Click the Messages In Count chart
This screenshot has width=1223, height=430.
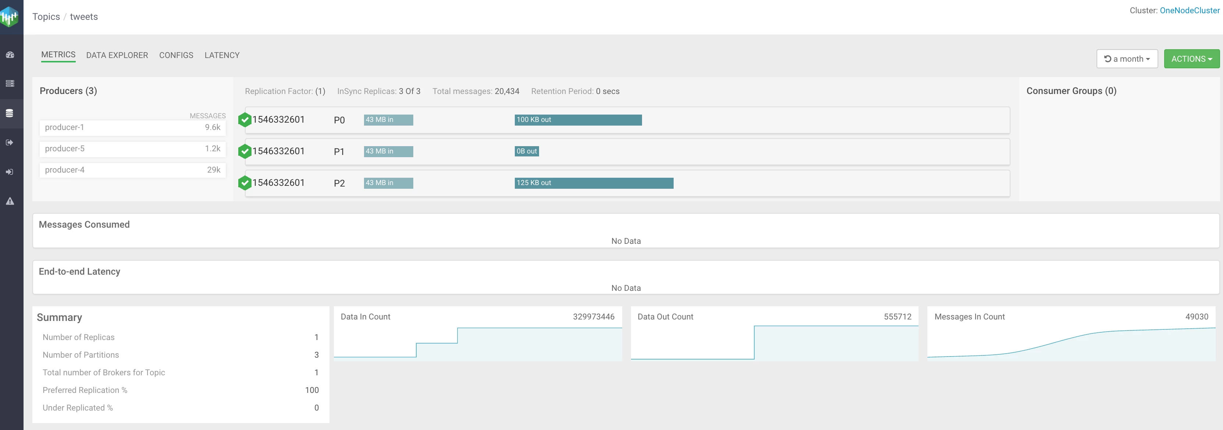(x=1071, y=334)
